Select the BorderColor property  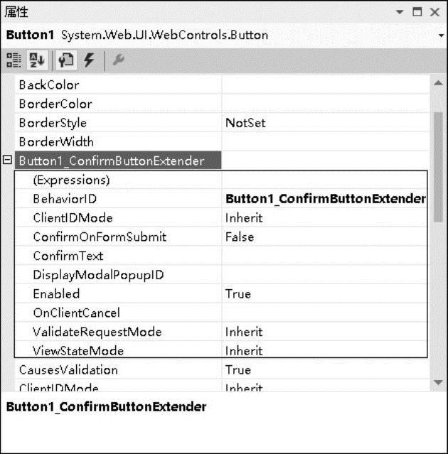point(117,104)
